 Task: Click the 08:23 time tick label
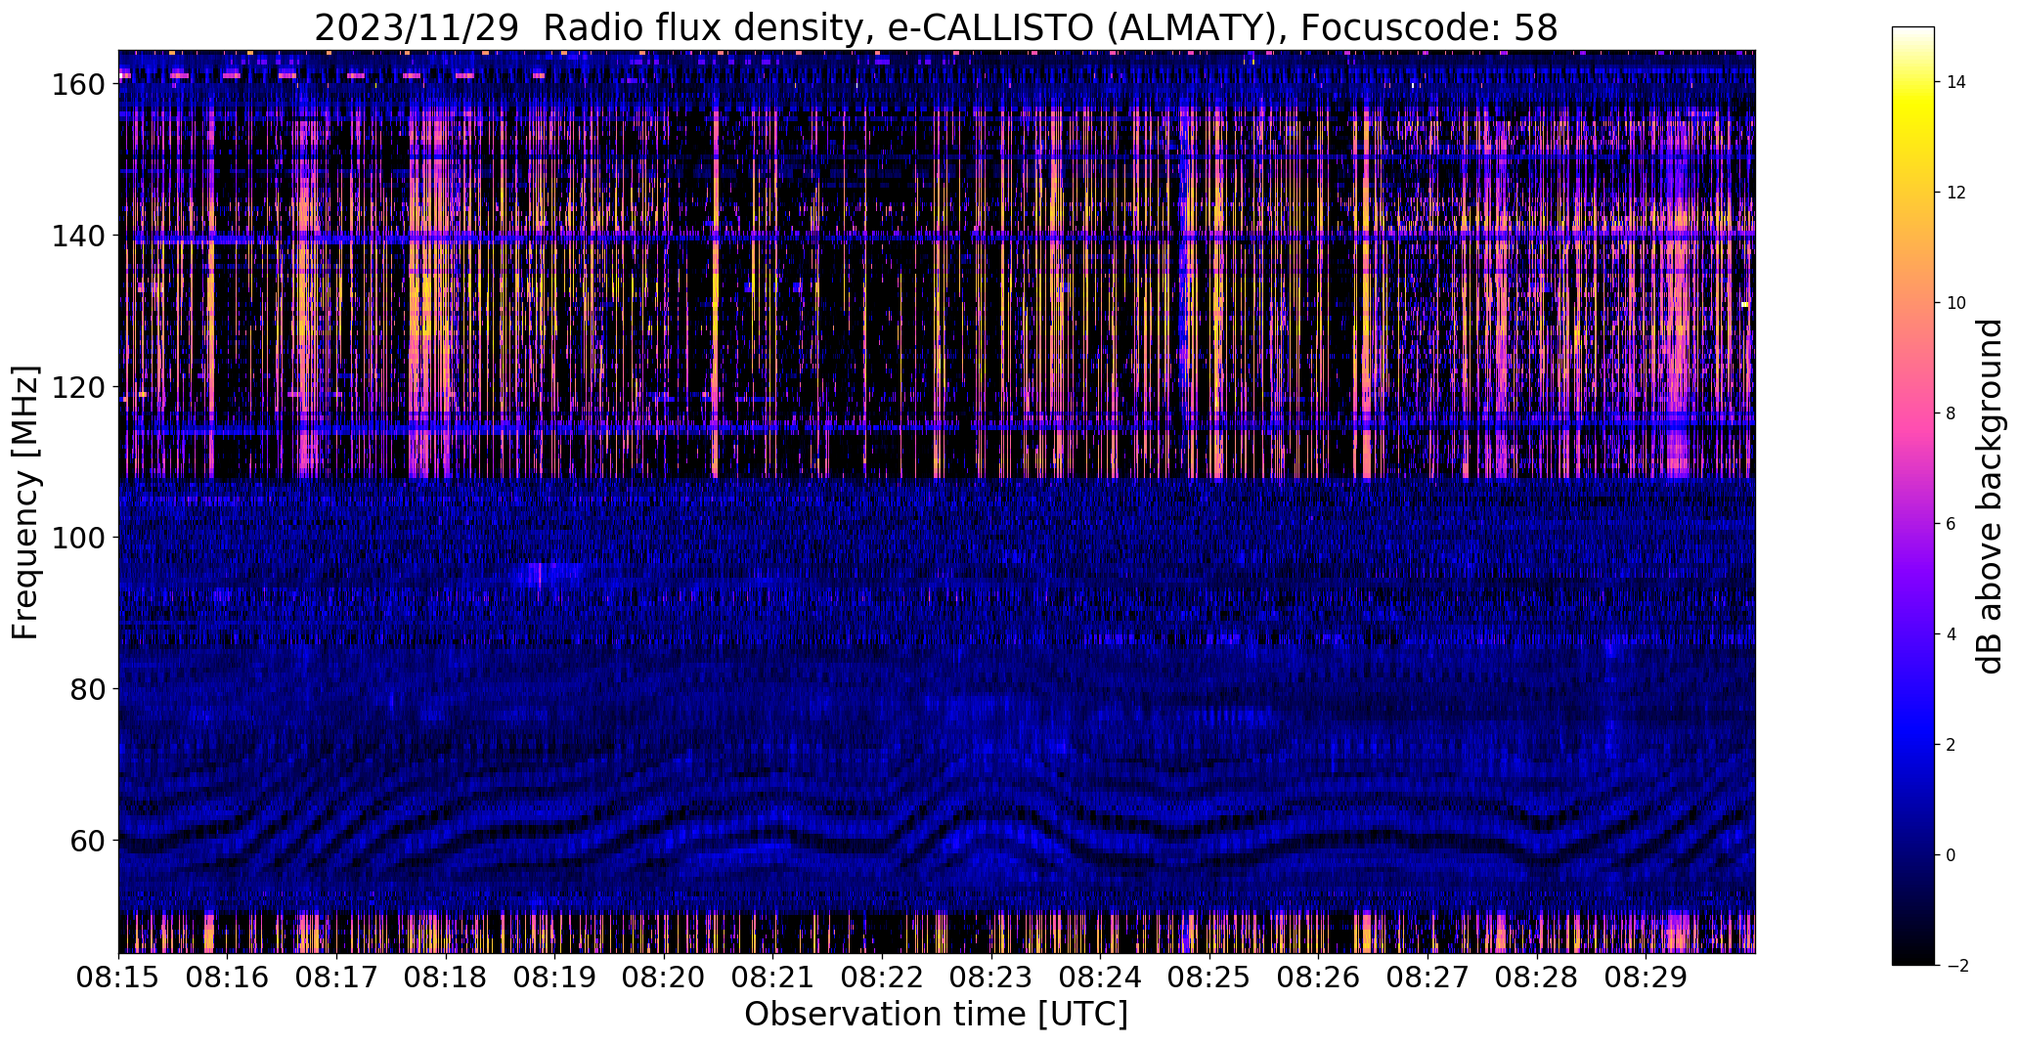(x=991, y=978)
